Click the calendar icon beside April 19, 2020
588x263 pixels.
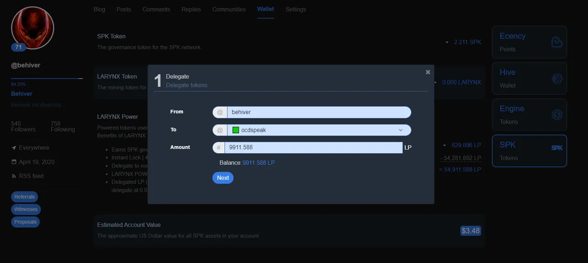tap(14, 162)
